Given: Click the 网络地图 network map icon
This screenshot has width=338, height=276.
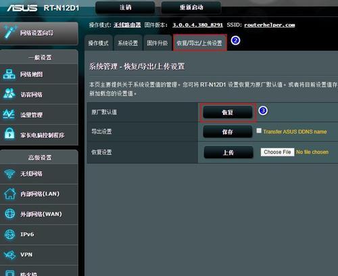Looking at the screenshot, I should click(9, 74).
